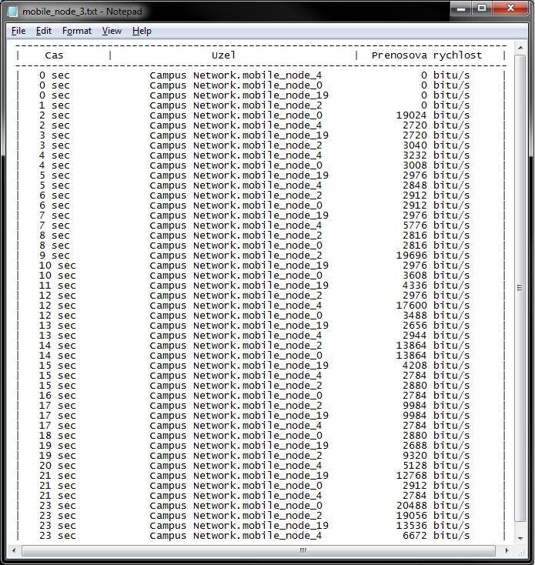Screen dimensions: 535x565
Task: Click the 'Uzel' column header text
Action: pyautogui.click(x=223, y=55)
